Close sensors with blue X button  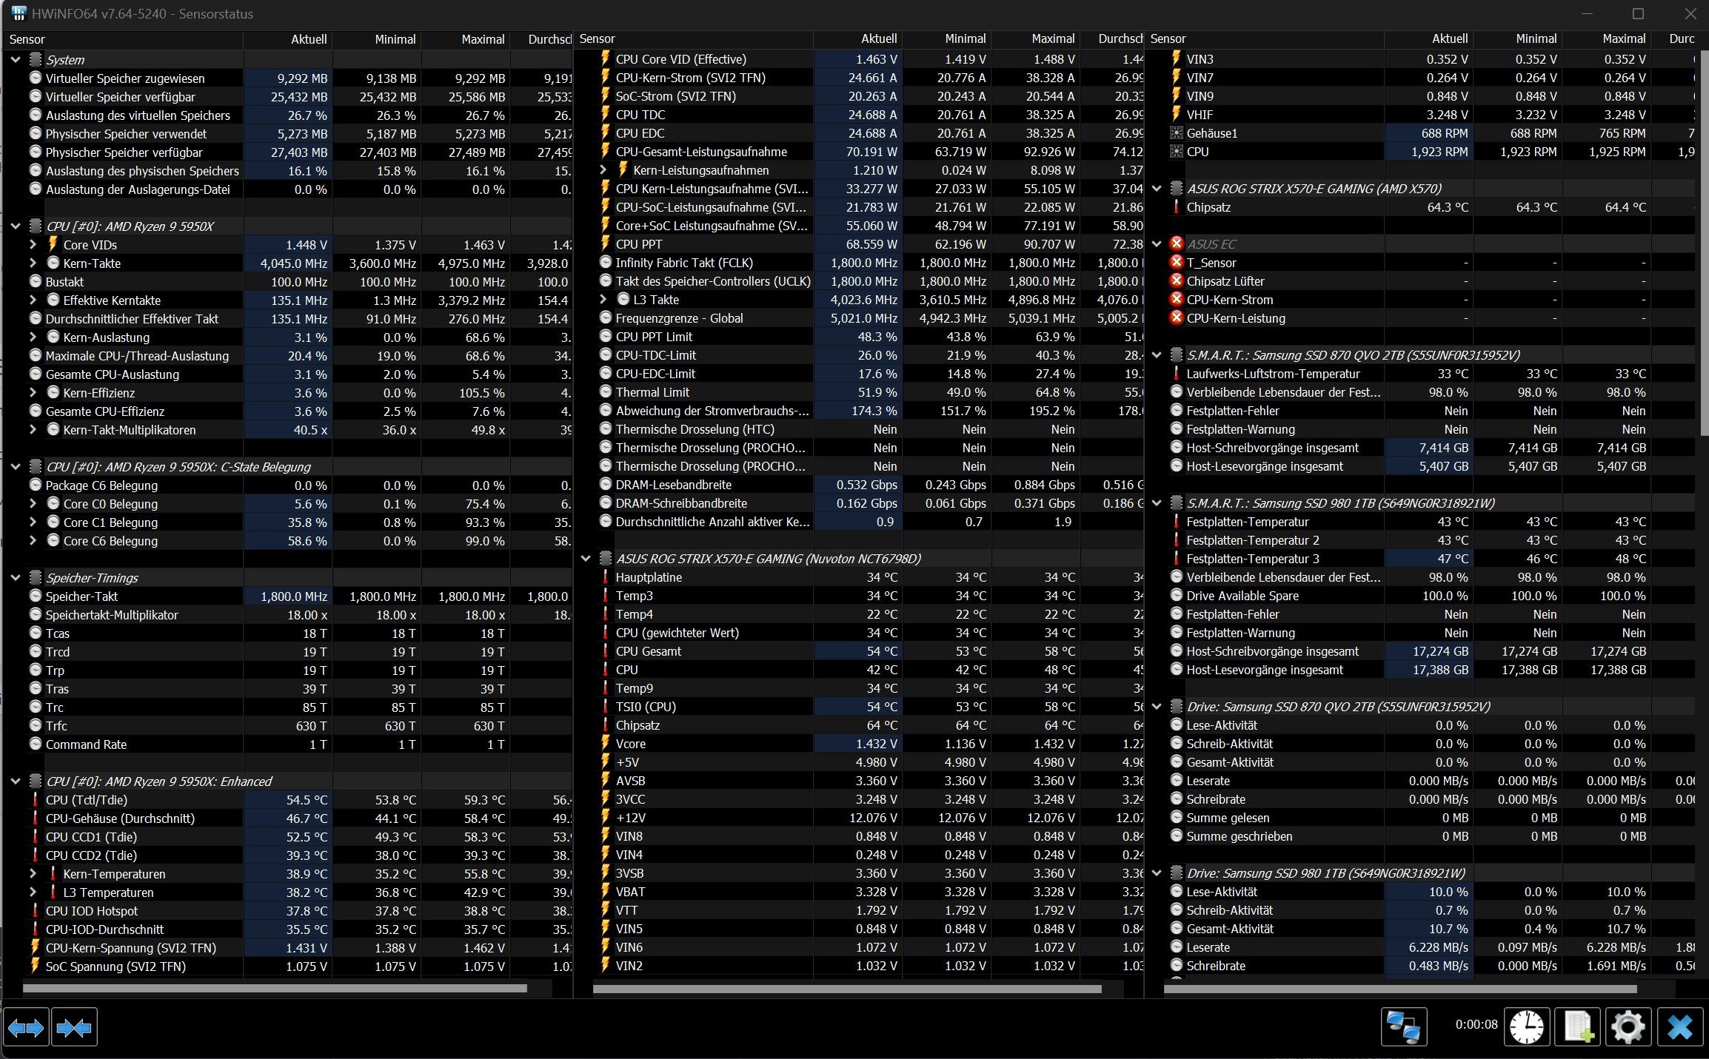(1679, 1027)
